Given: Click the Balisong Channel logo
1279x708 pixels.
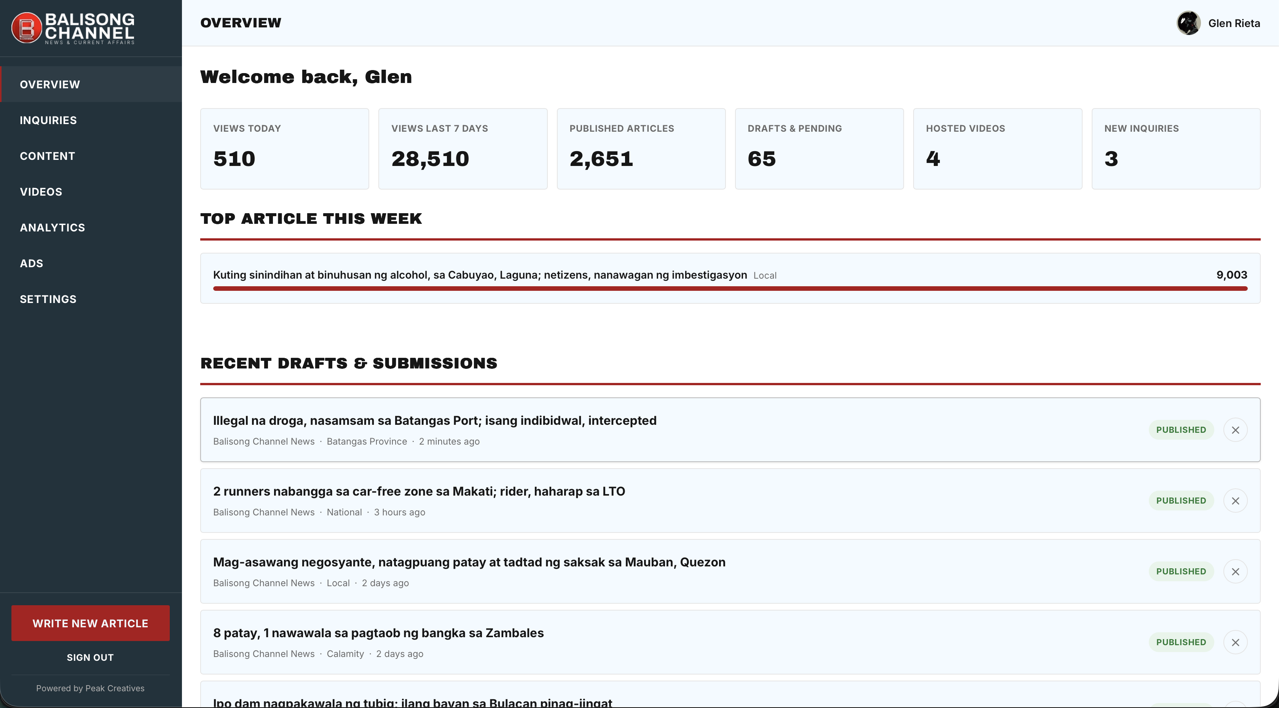Looking at the screenshot, I should click(x=73, y=28).
